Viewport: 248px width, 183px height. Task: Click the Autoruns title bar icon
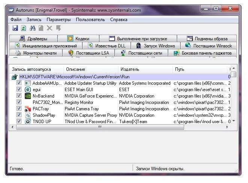point(11,10)
